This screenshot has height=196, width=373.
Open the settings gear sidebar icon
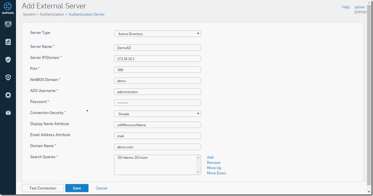[8, 95]
